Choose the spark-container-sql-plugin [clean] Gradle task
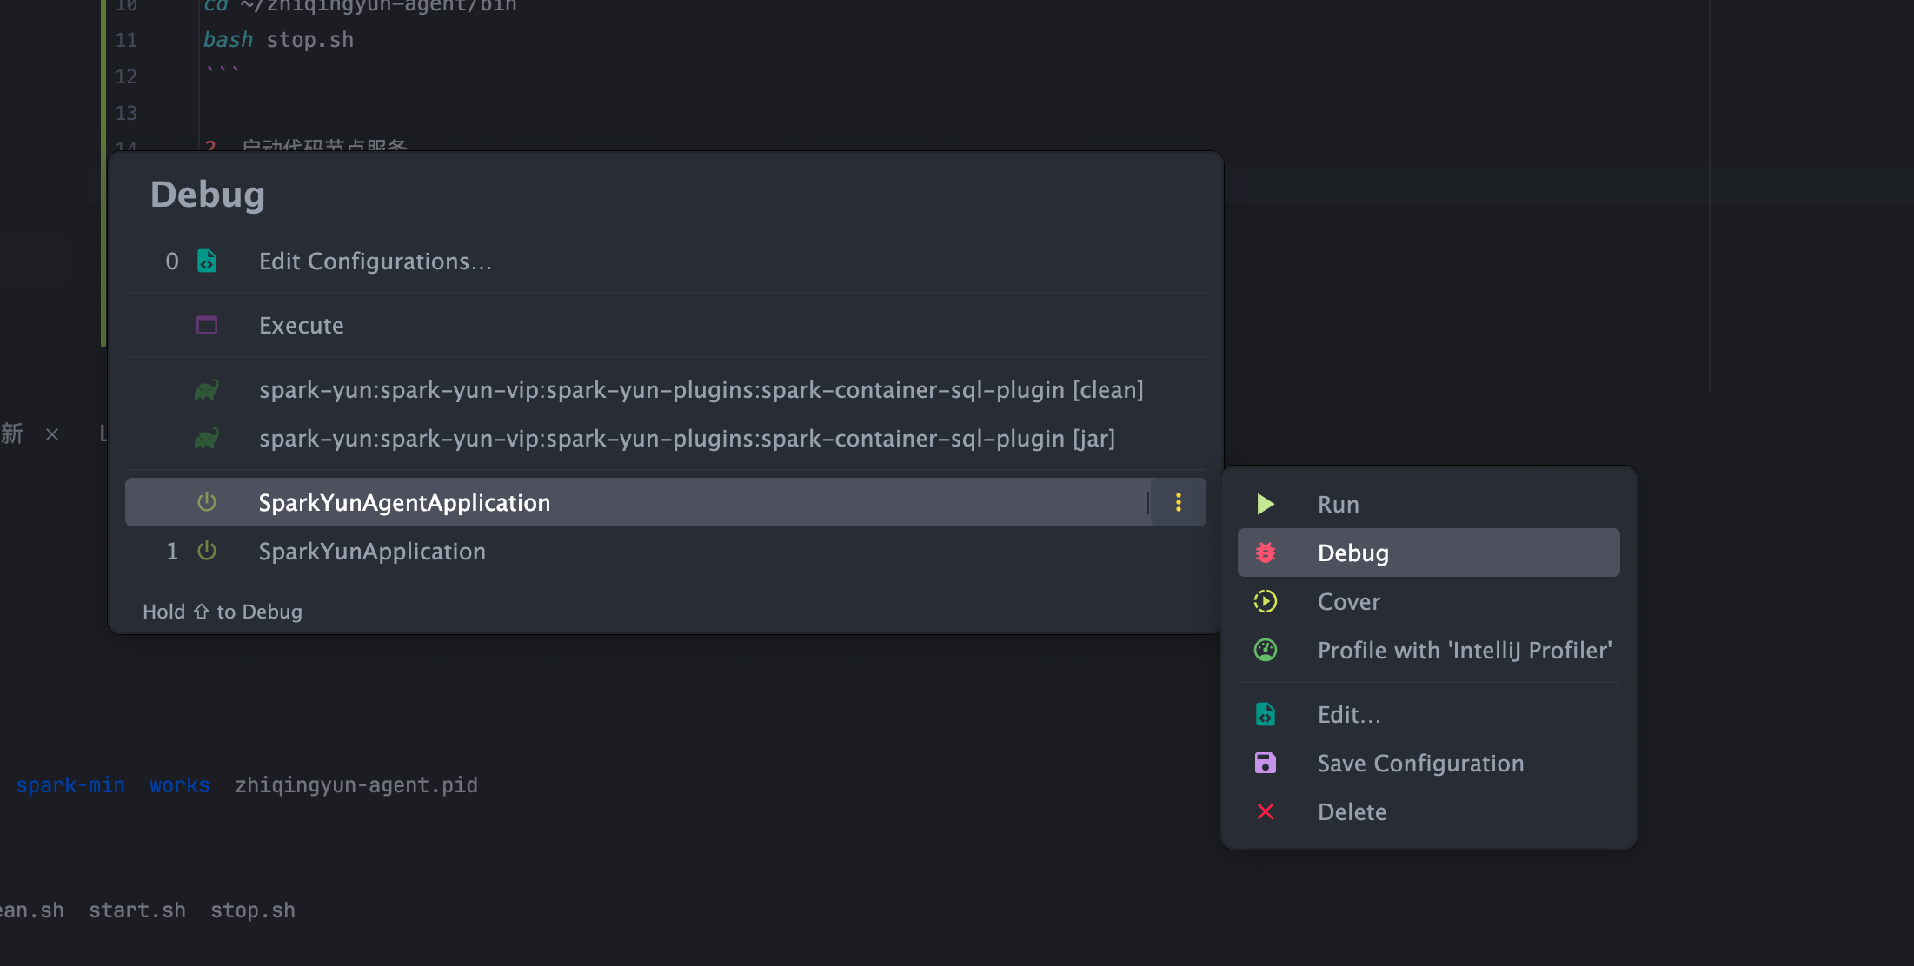 (701, 390)
